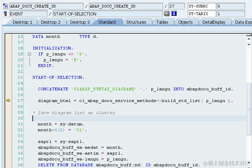The height and width of the screenshot is (168, 252).
Task: Click the breakpoint margin at line 31
Action: pyautogui.click(x=8, y=124)
